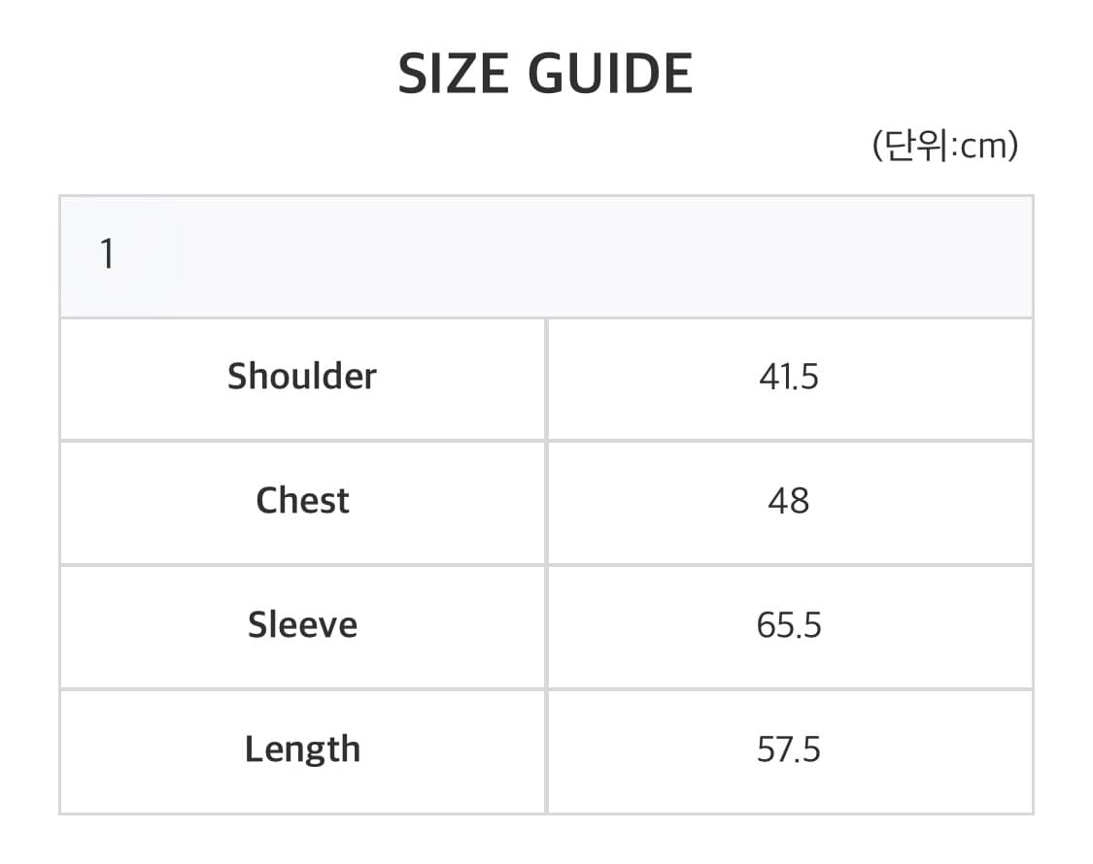Click the Sleeve row label
The width and height of the screenshot is (1093, 864).
(302, 624)
